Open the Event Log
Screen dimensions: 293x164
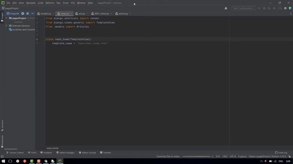(x=281, y=153)
